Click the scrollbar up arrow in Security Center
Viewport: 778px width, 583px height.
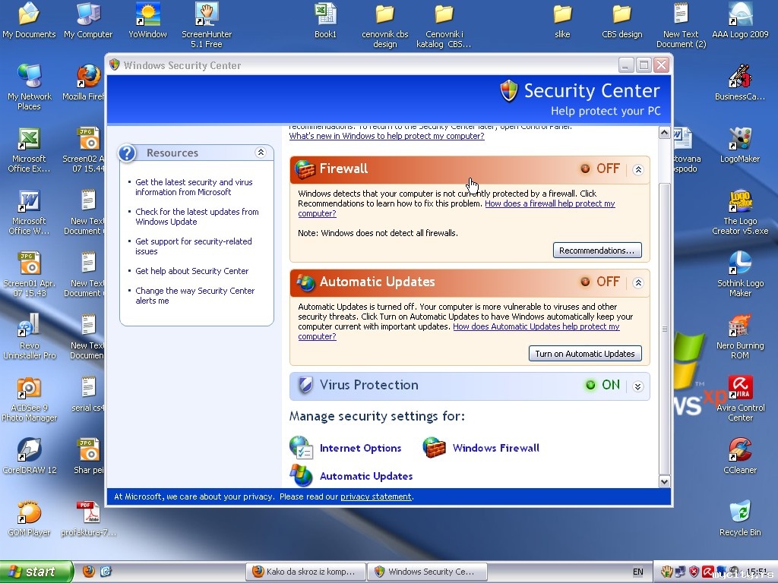[664, 132]
